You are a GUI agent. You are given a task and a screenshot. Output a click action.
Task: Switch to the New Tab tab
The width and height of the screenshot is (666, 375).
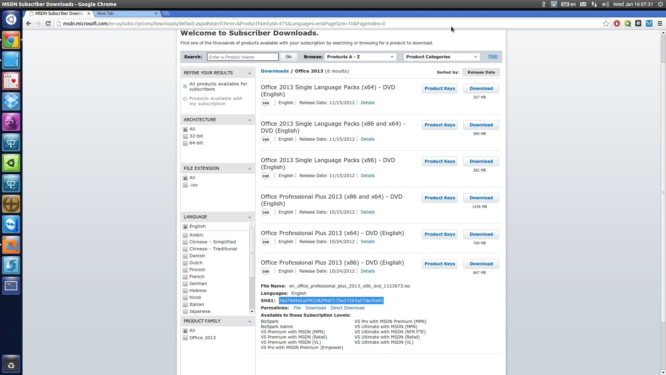pyautogui.click(x=126, y=14)
